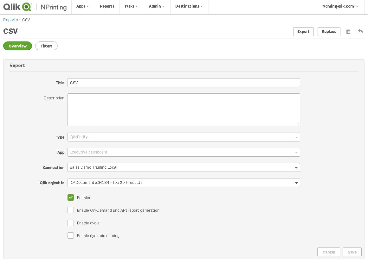Open the admin@qlik.com user menu
This screenshot has height=263, width=368.
[340, 6]
